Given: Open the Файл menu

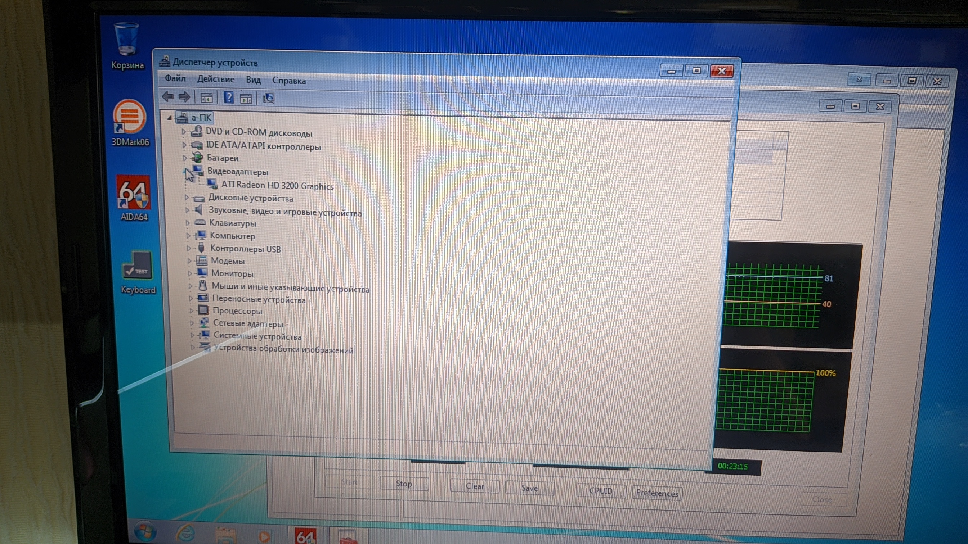Looking at the screenshot, I should point(175,78).
